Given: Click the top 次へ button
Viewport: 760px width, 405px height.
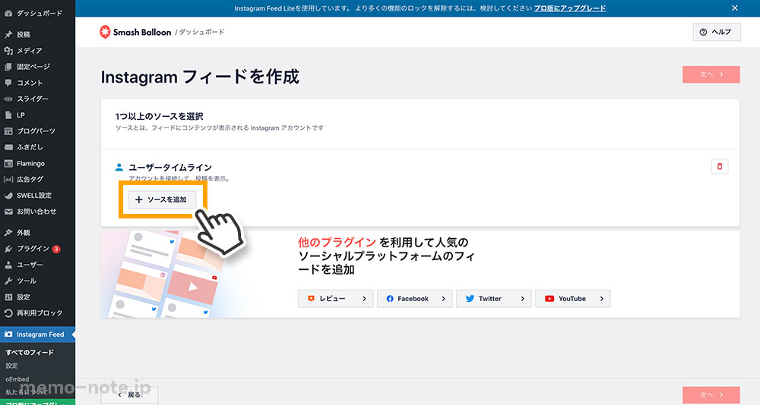Looking at the screenshot, I should (711, 74).
